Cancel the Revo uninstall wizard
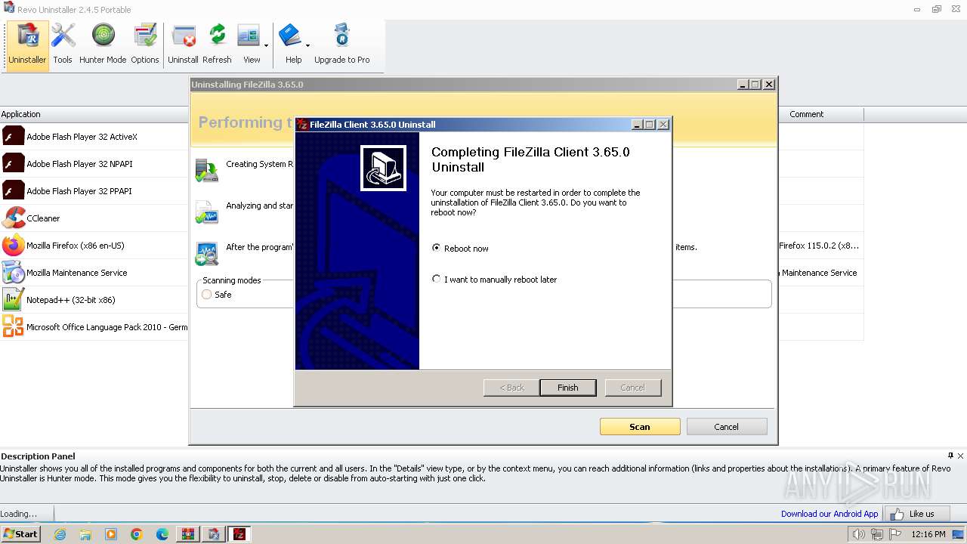Viewport: 967px width, 544px height. tap(726, 427)
